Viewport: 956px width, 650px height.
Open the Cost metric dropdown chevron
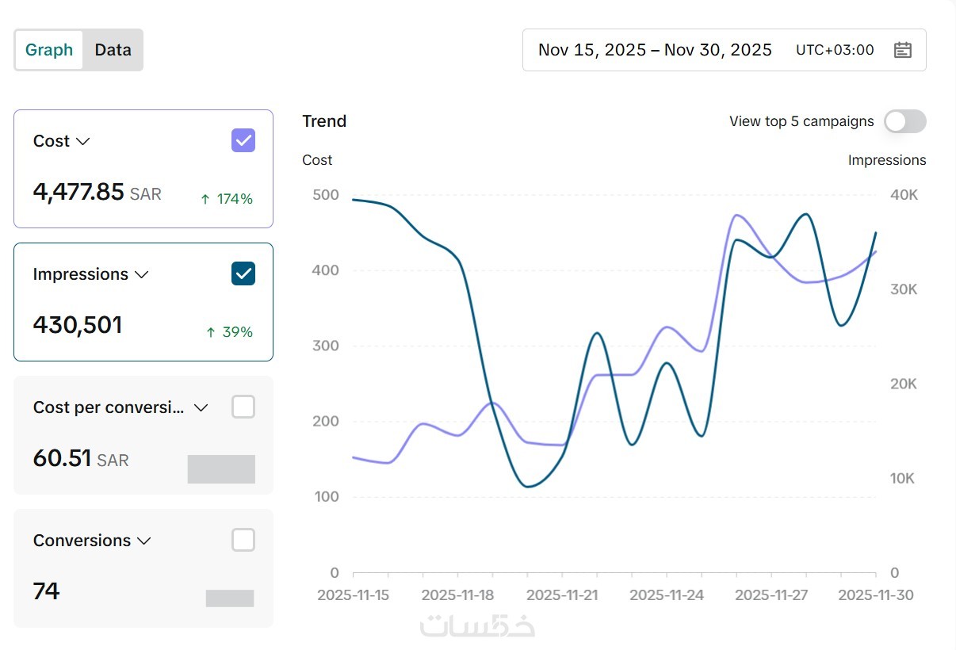(x=82, y=141)
